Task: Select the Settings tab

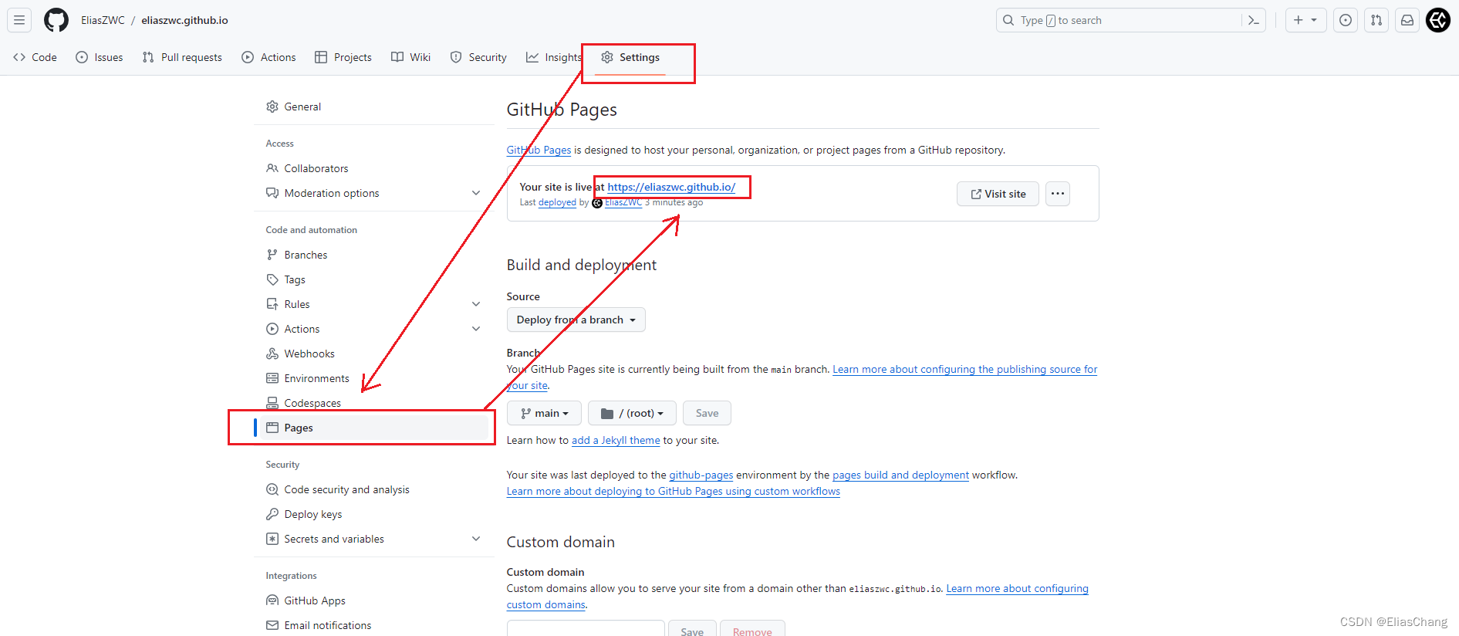Action: pyautogui.click(x=630, y=57)
